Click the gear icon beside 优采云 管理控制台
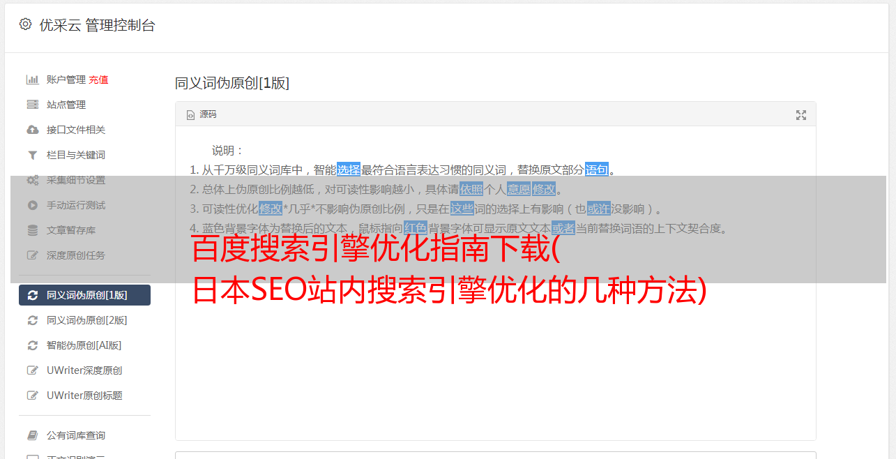Screen dimensions: 896x459 click(25, 24)
